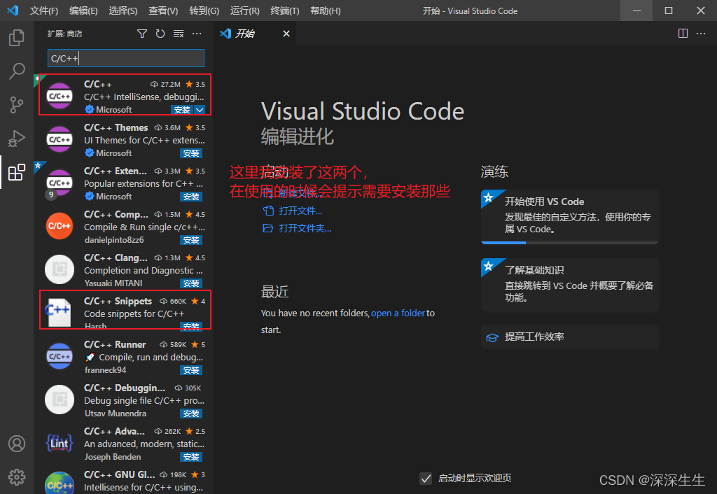Image resolution: width=717 pixels, height=494 pixels.
Task: Click the open a folder link
Action: 398,313
